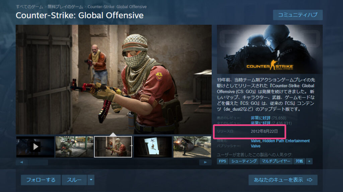Click the フォローする button

click(41, 180)
